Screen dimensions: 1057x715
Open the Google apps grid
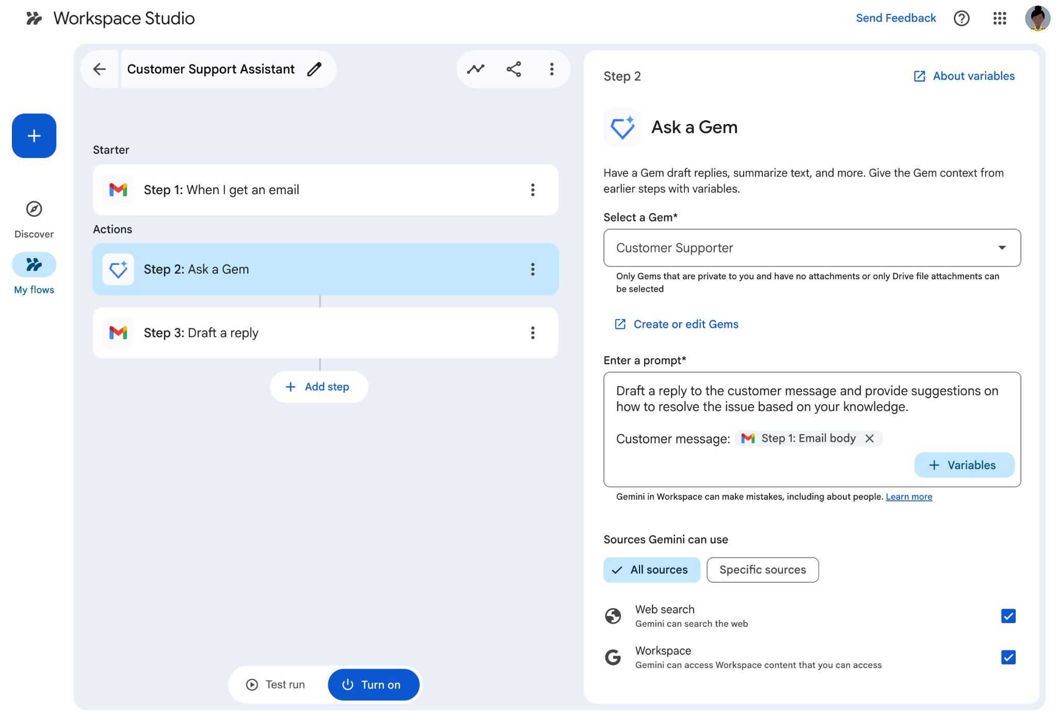point(999,18)
